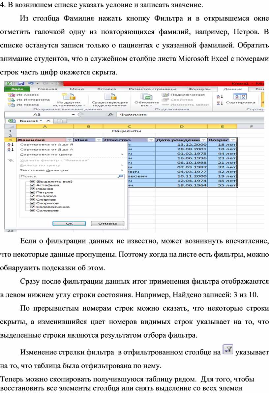Toggle the Сморчков checkbox
Viewport: 269px width, 393px height.
32,203
